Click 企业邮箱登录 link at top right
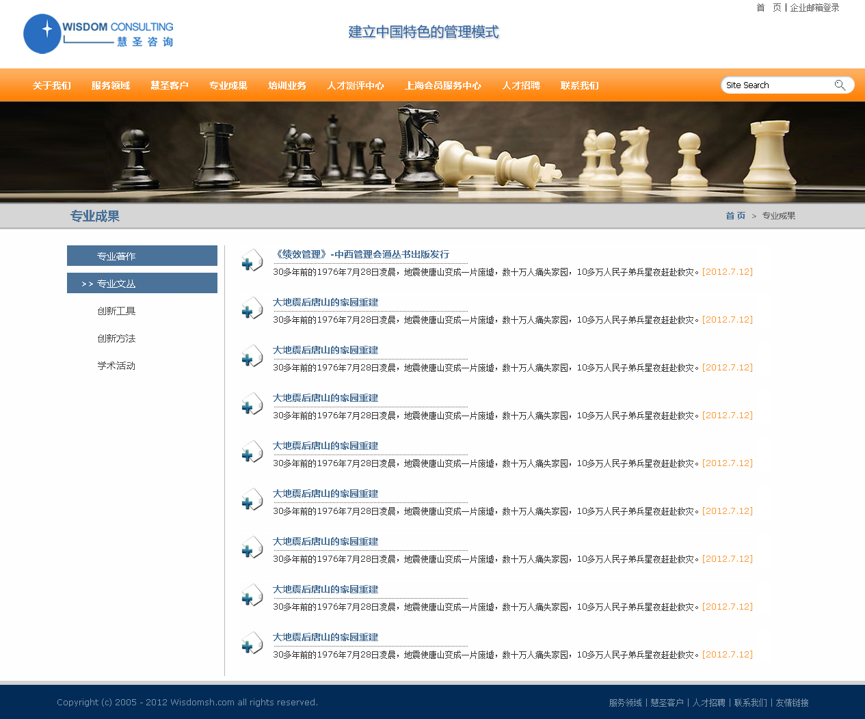The image size is (865, 719). pyautogui.click(x=814, y=8)
